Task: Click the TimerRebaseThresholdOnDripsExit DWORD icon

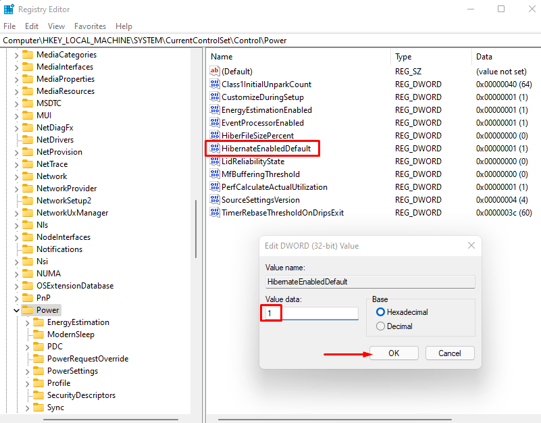Action: (x=214, y=212)
